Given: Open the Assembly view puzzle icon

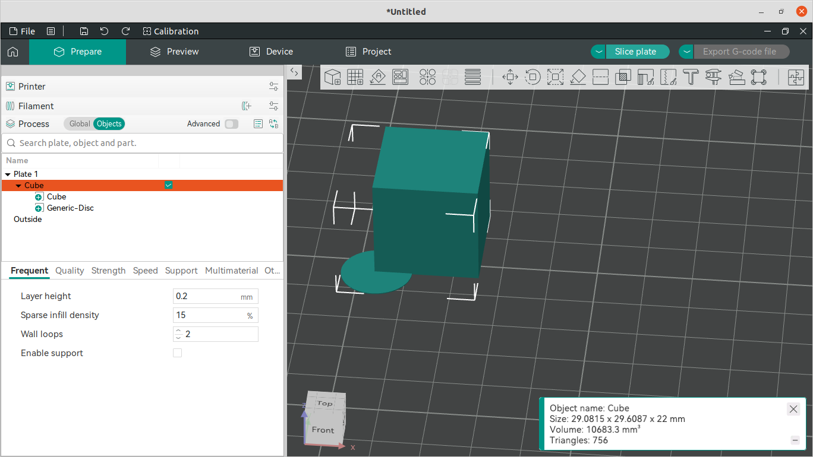Looking at the screenshot, I should click(796, 77).
